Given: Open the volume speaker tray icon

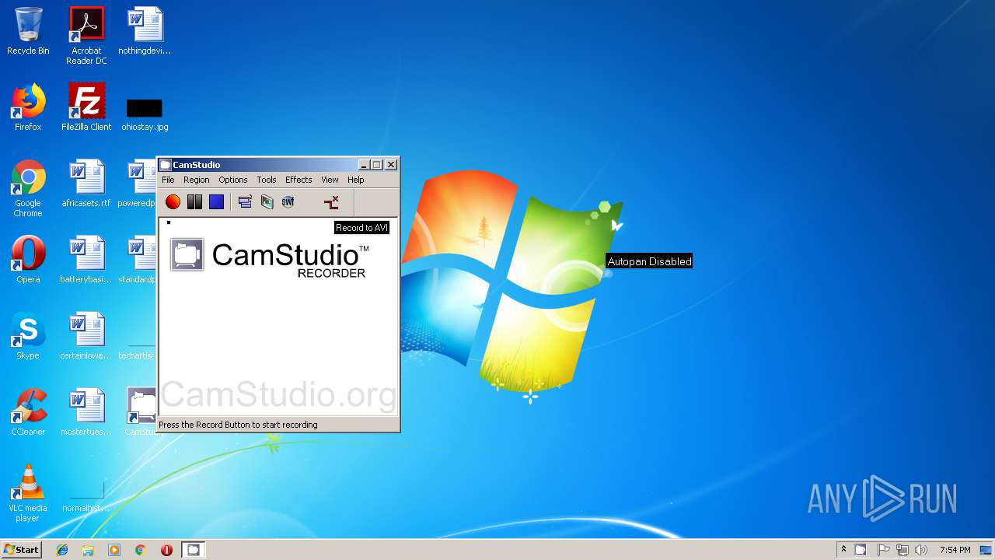Looking at the screenshot, I should click(x=921, y=550).
